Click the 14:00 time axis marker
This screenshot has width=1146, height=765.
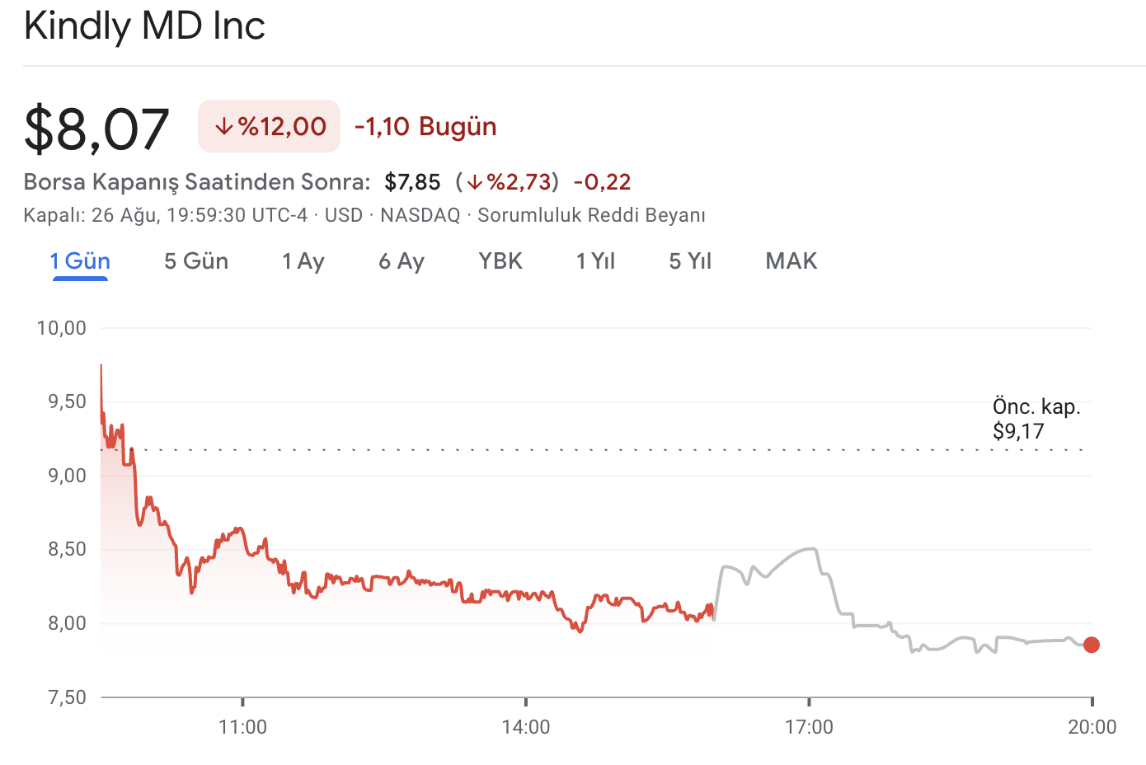[x=526, y=726]
